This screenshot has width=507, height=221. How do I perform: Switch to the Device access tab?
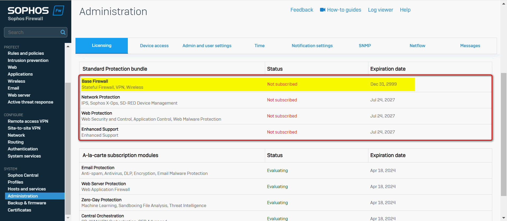pyautogui.click(x=154, y=46)
